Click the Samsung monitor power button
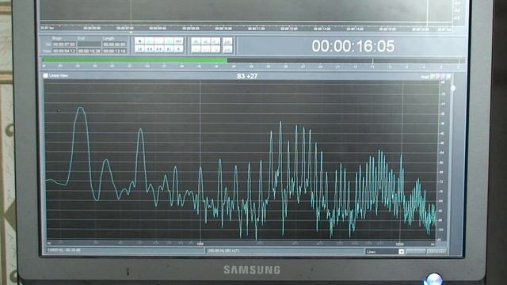The image size is (507, 285). [x=433, y=279]
